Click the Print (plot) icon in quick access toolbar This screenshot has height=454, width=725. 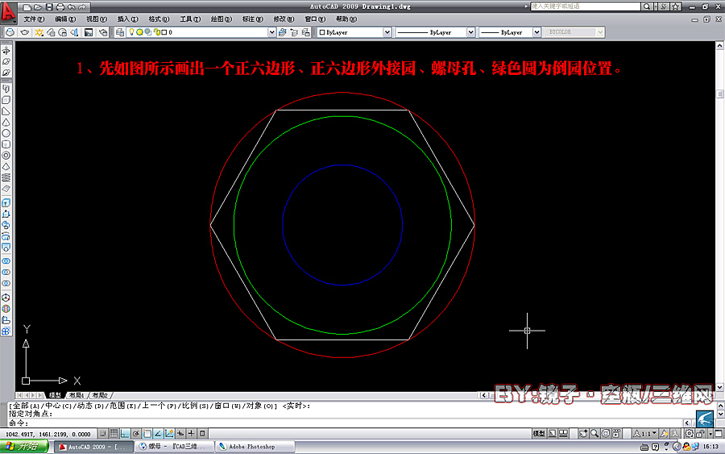[x=60, y=7]
